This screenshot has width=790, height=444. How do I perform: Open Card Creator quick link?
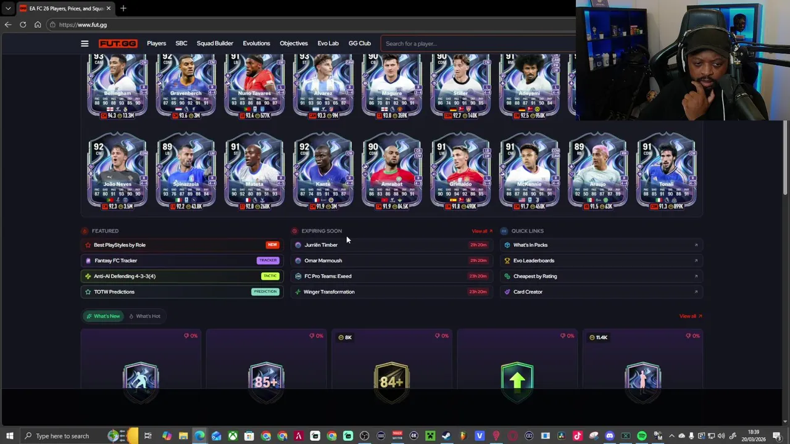(602, 292)
